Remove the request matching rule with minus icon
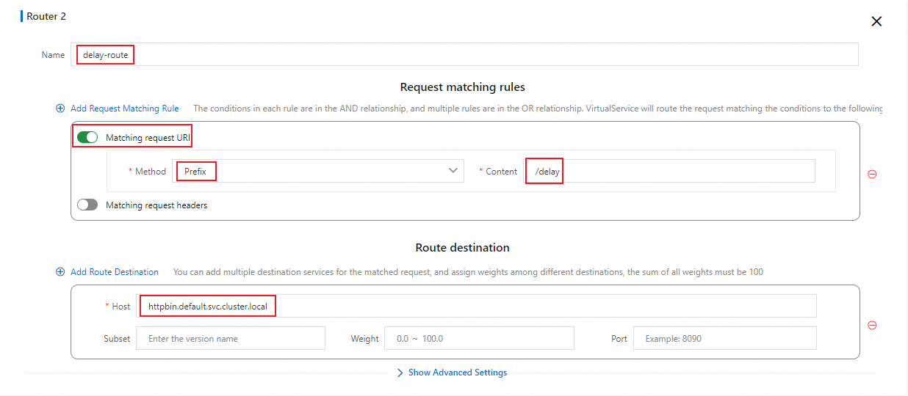 872,175
